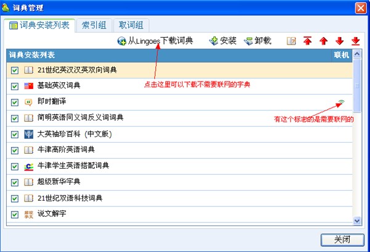The image size is (370, 252).
Task: Toggle the 牛津高阶英语词典 checkbox
Action: click(15, 150)
